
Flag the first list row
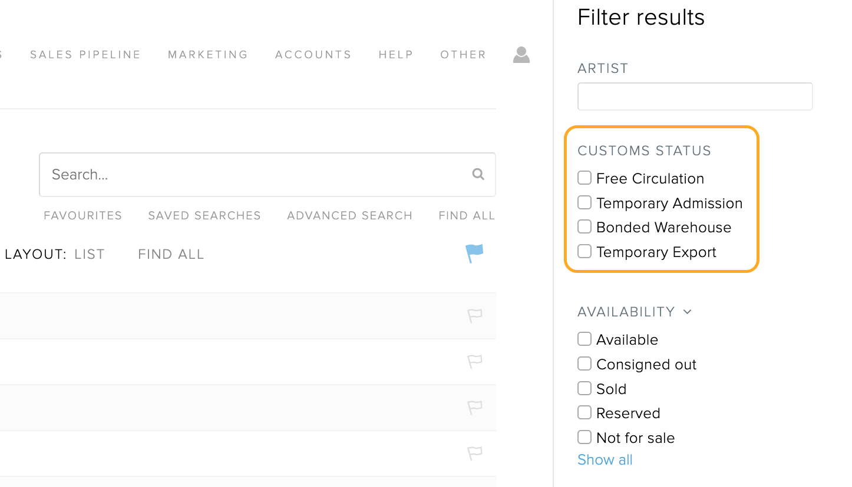point(475,316)
